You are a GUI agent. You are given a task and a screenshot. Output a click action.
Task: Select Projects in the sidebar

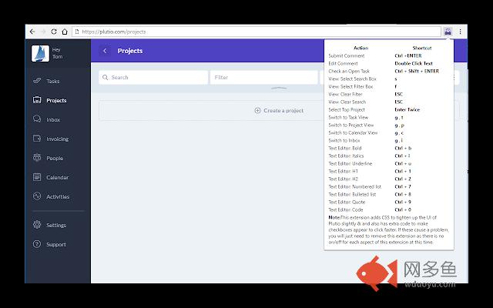click(x=56, y=101)
